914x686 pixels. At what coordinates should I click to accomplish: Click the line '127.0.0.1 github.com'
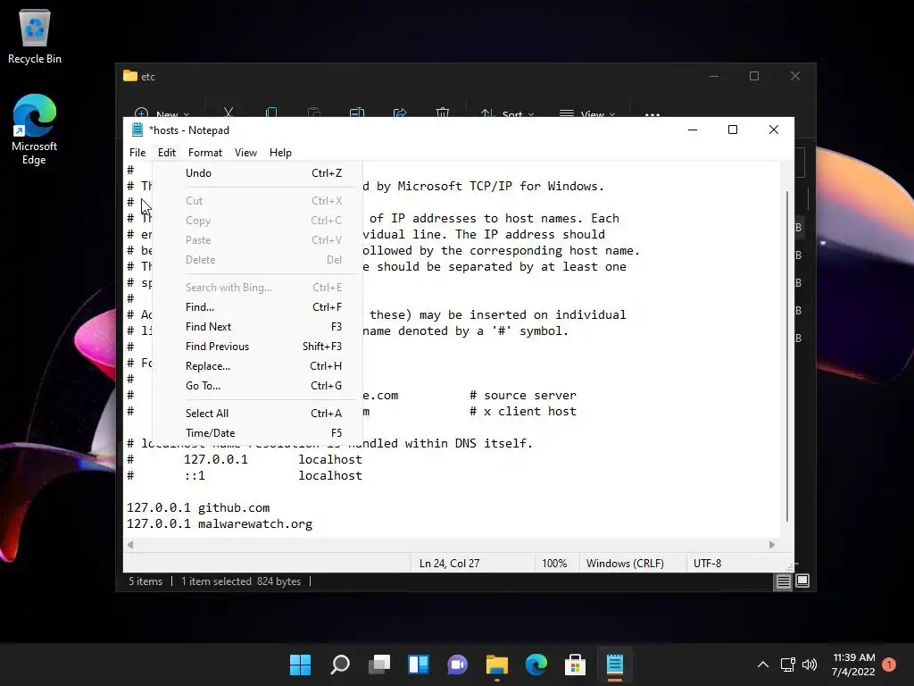tap(198, 507)
